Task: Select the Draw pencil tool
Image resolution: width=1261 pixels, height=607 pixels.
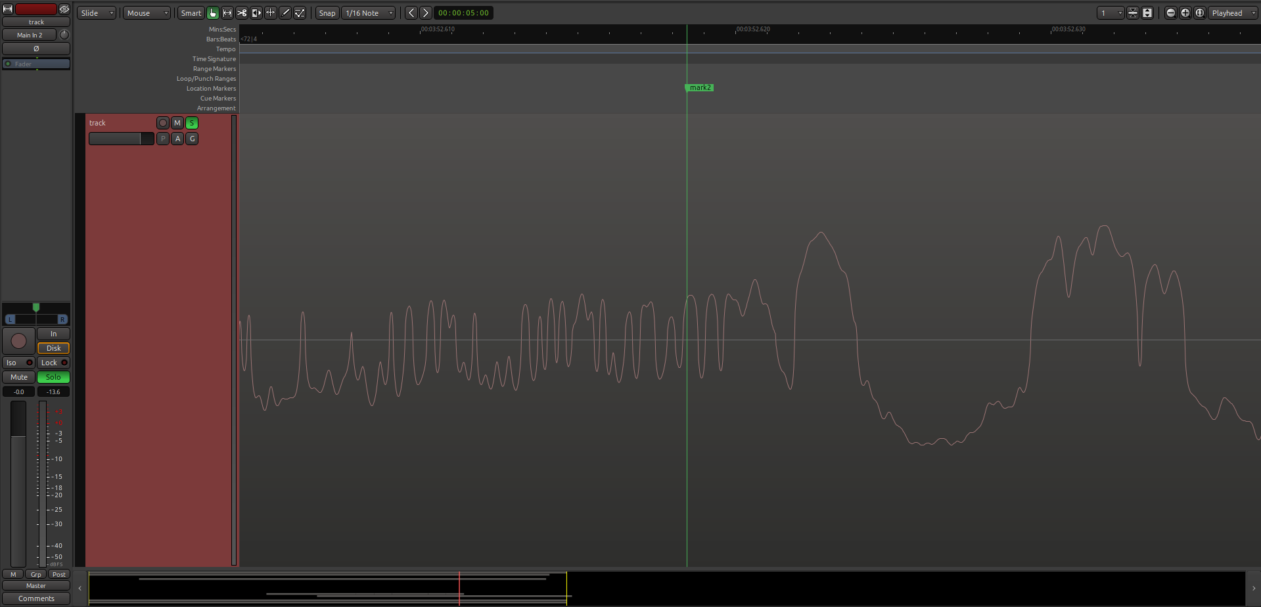Action: click(285, 13)
